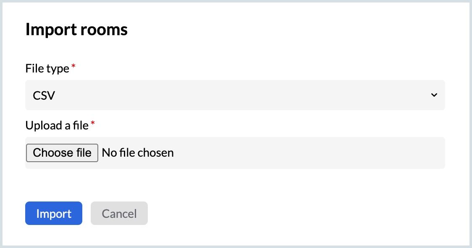Click the word 'Upload' in the upload label
Screen dimensions: 472x248
coord(42,125)
